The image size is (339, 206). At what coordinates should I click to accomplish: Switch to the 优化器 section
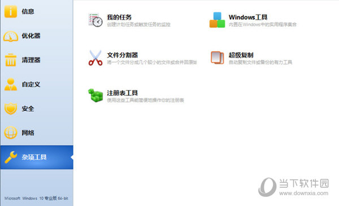(x=31, y=36)
